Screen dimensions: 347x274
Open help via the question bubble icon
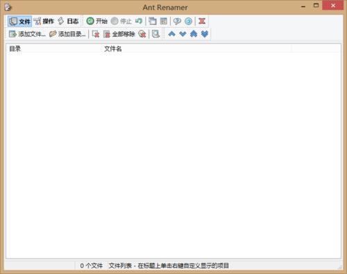click(177, 22)
